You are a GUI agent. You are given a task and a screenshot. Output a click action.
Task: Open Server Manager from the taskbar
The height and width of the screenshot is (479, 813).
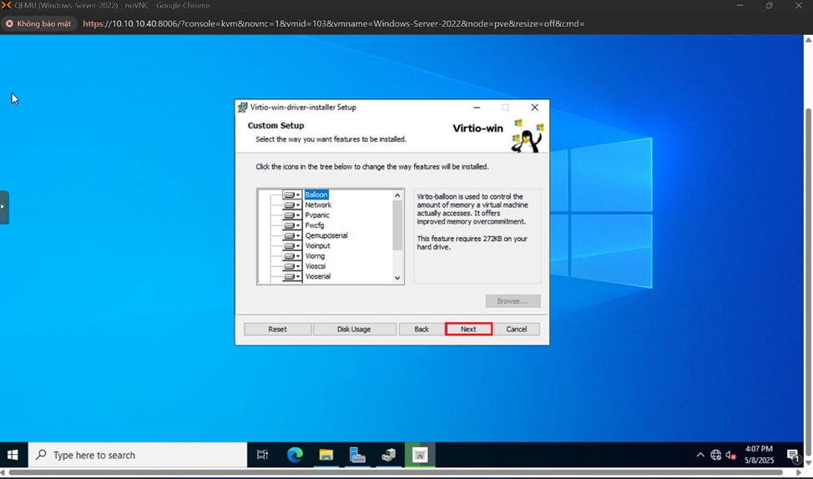[x=357, y=455]
